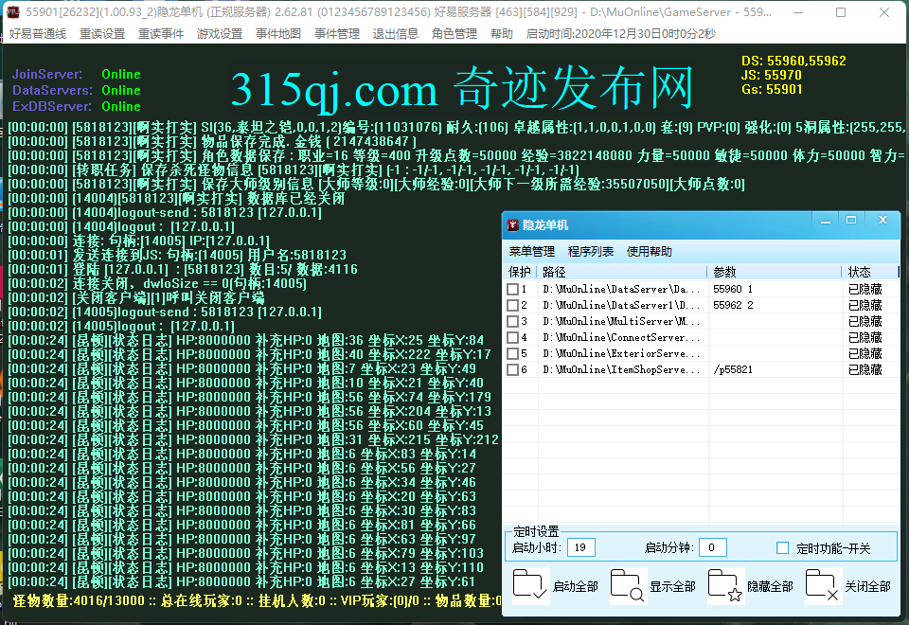Open the 菜单管理 dropdown menu

tap(531, 252)
